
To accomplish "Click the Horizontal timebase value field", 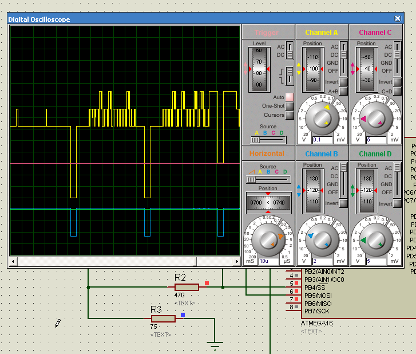I will pos(268,261).
